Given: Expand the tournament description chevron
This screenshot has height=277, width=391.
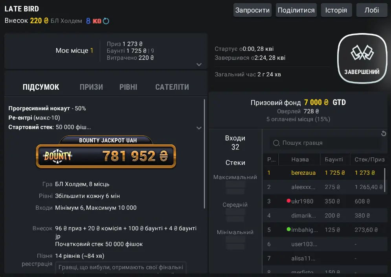Looking at the screenshot, I should click(x=199, y=128).
